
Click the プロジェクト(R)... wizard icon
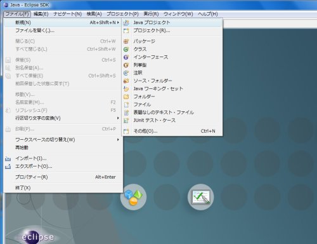pos(126,30)
